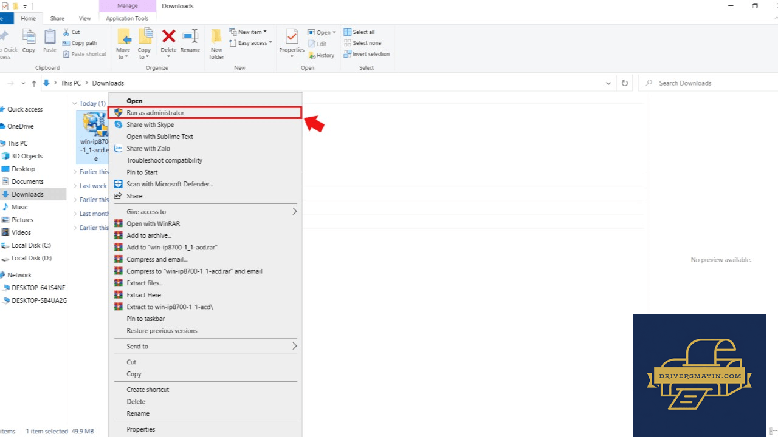
Task: Open Local Disk (D:) in the sidebar
Action: point(32,258)
